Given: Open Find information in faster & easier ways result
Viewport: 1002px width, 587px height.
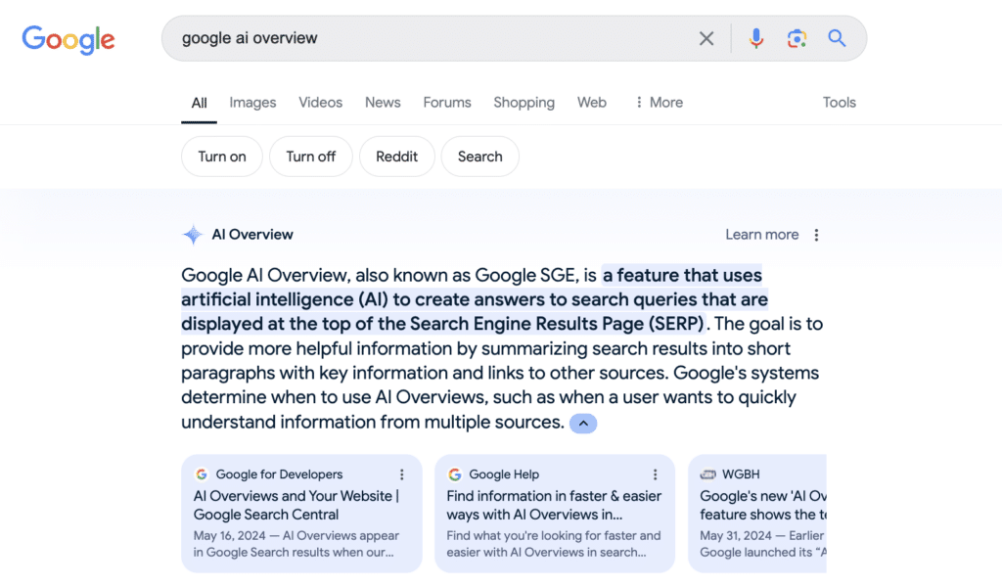Looking at the screenshot, I should (554, 505).
